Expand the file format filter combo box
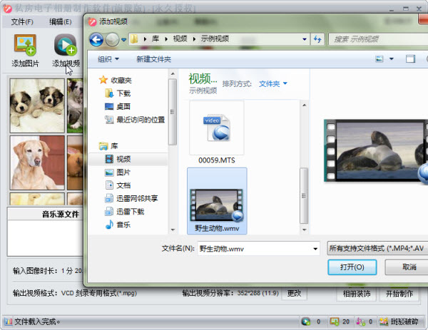The height and width of the screenshot is (330, 428). [x=377, y=248]
